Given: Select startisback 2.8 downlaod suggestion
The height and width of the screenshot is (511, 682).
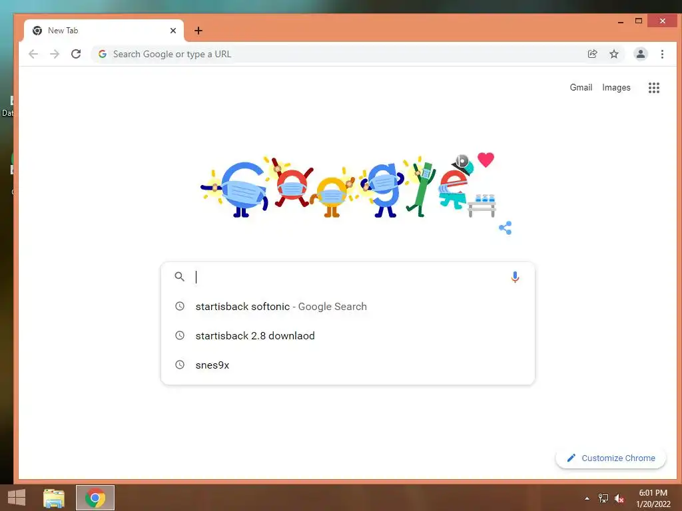Looking at the screenshot, I should coord(348,335).
